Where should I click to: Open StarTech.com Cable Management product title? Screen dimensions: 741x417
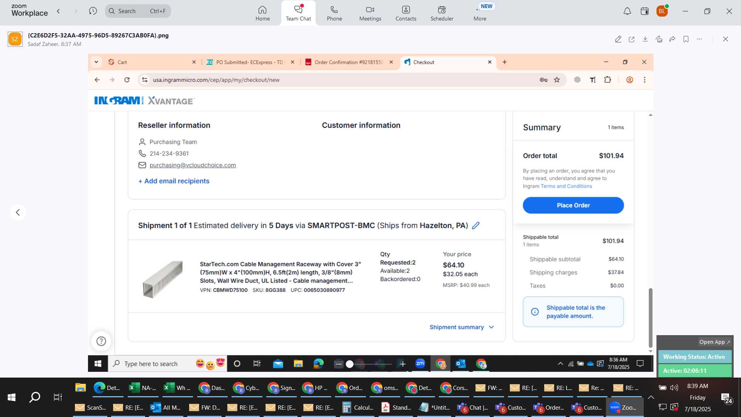280,273
